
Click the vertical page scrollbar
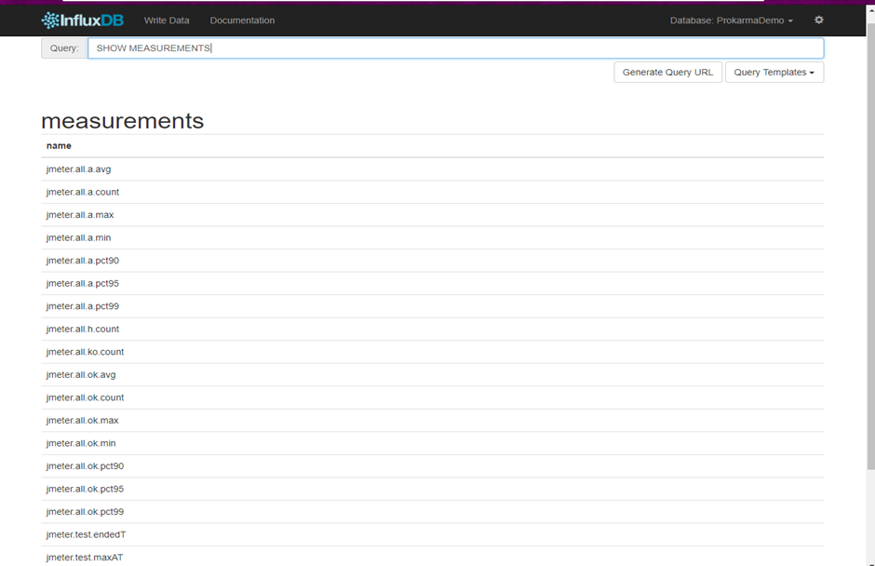coord(870,246)
